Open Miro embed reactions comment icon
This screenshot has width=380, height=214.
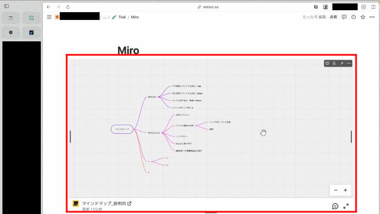[335, 206]
